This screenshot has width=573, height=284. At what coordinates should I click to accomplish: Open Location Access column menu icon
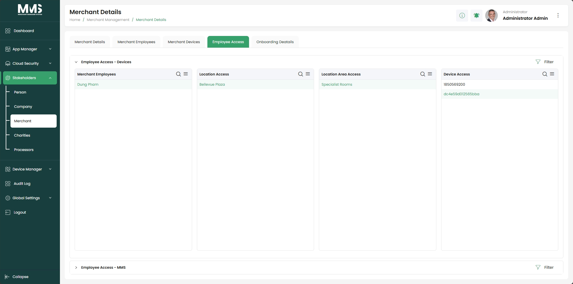pos(308,74)
